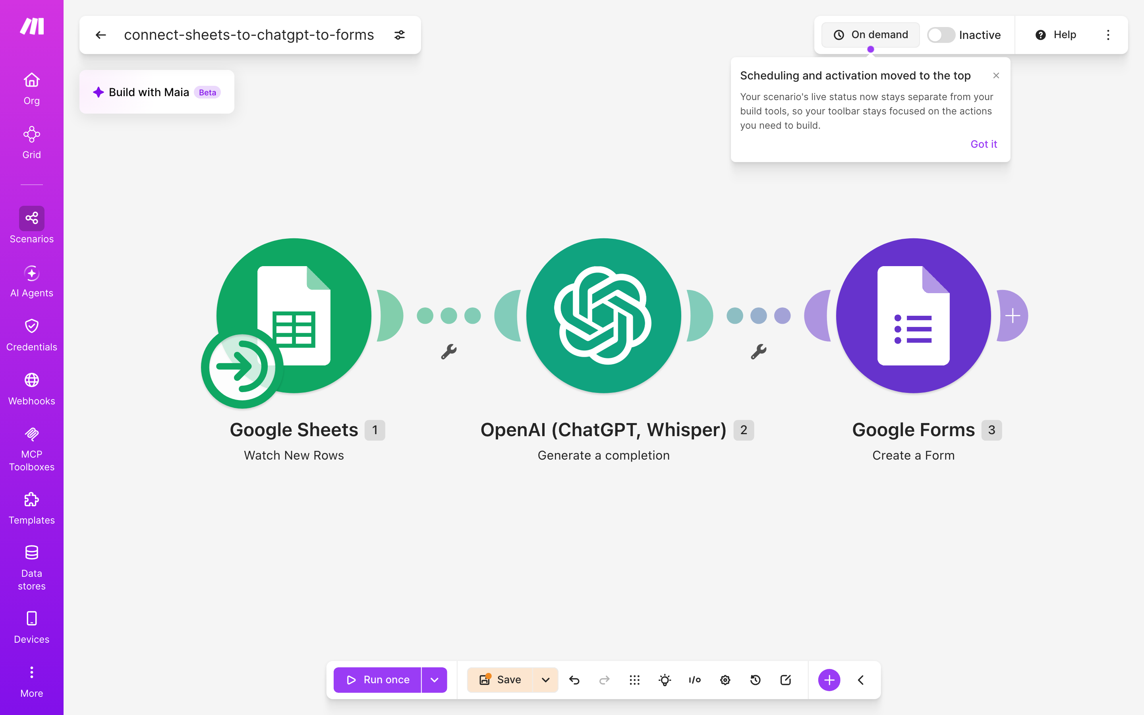Expand the Save dropdown arrow
1144x715 pixels.
[x=545, y=680]
